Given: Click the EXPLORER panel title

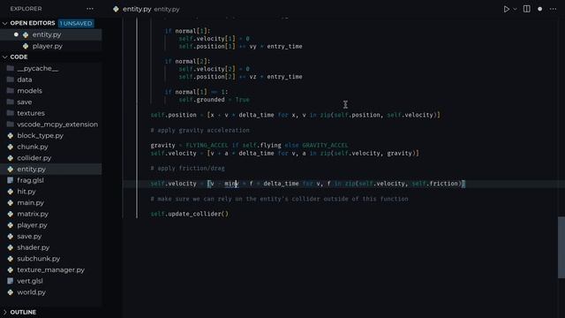Looking at the screenshot, I should pyautogui.click(x=26, y=9).
